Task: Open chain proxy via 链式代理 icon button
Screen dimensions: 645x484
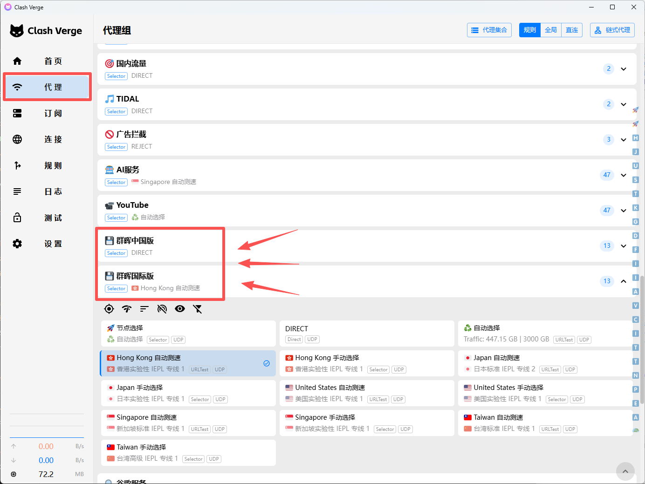Action: 612,30
